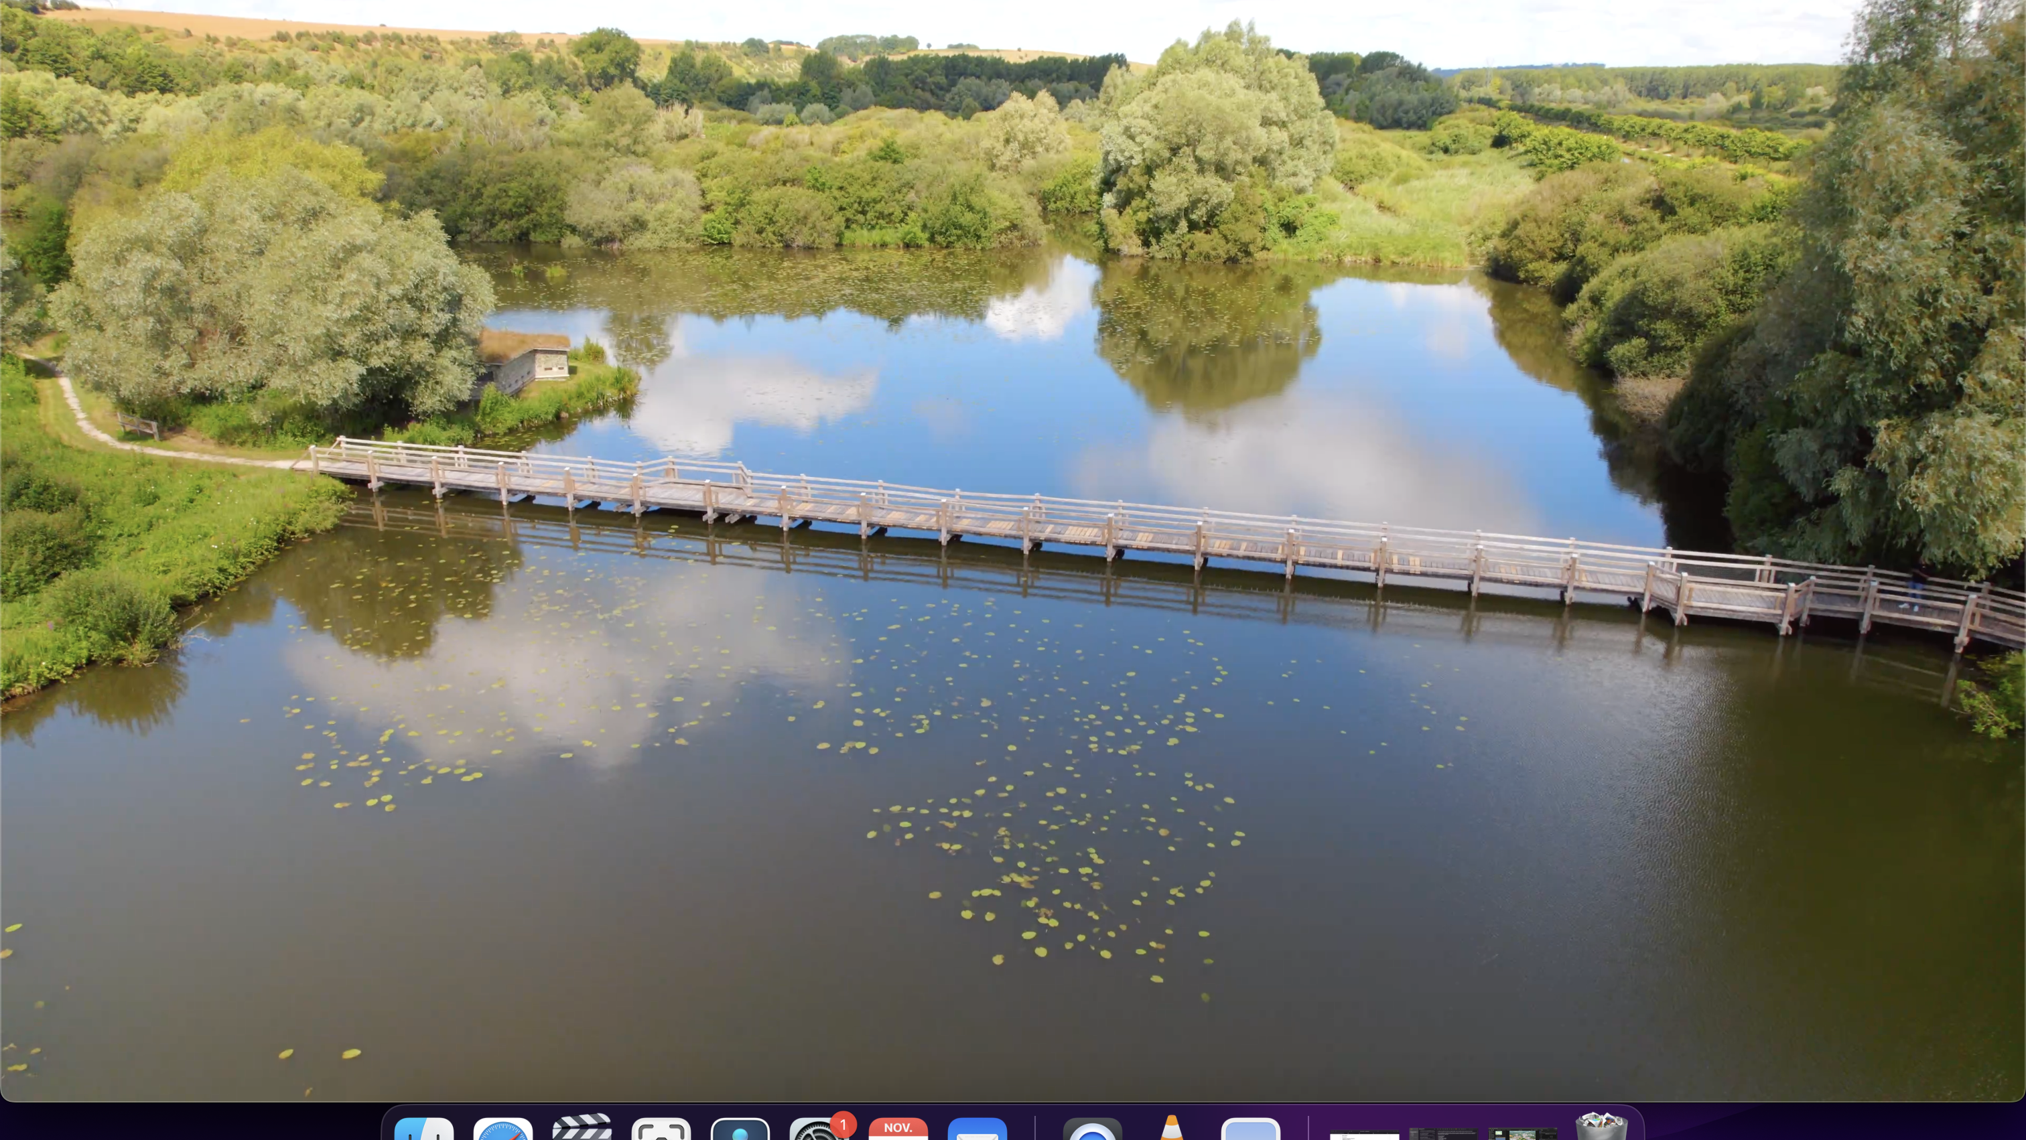The width and height of the screenshot is (2026, 1140).
Task: Open System Settings with notification badge
Action: point(818,1129)
